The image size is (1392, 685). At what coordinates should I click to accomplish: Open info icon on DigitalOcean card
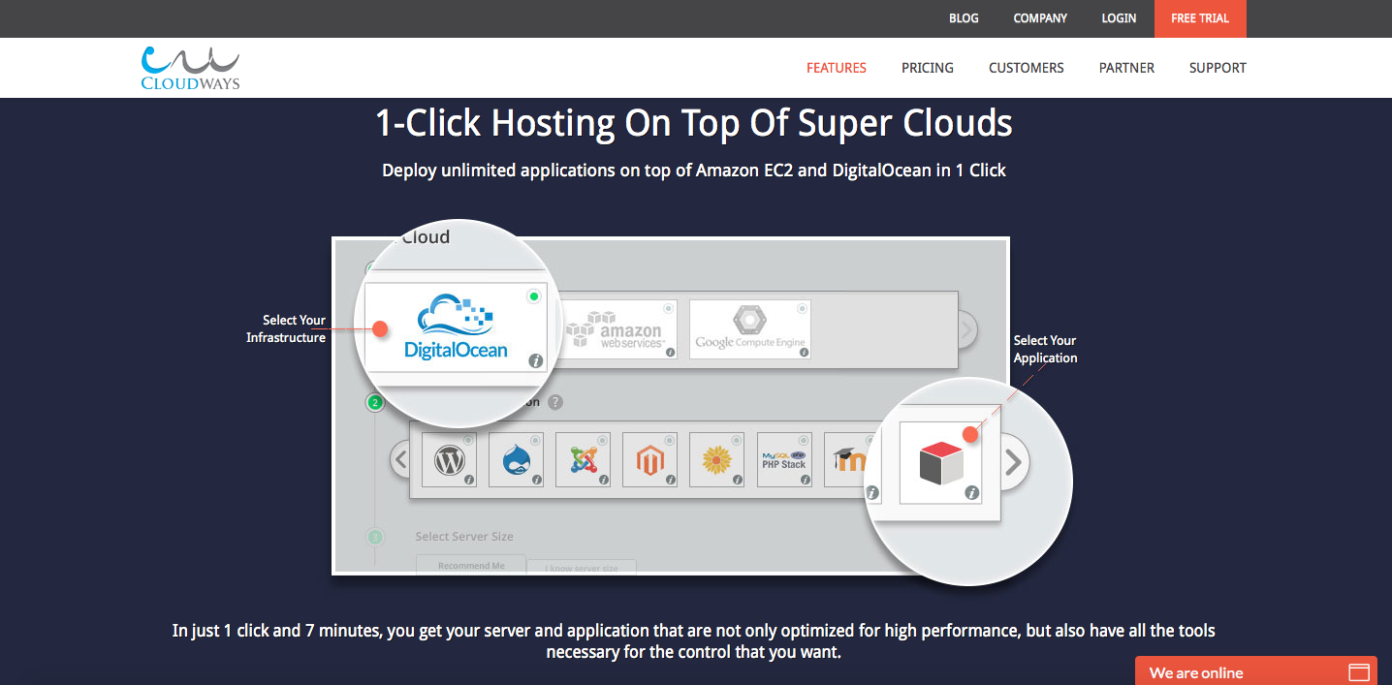[535, 360]
